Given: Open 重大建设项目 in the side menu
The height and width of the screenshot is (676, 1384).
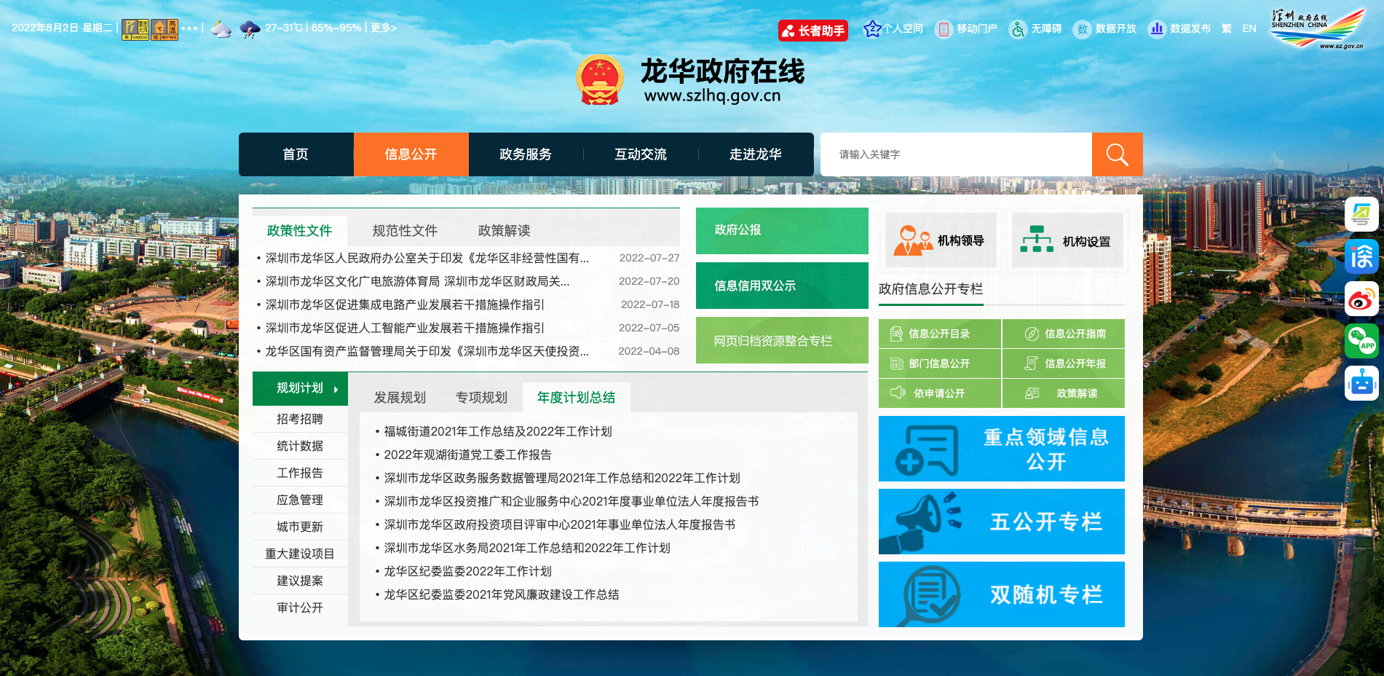Looking at the screenshot, I should [300, 554].
